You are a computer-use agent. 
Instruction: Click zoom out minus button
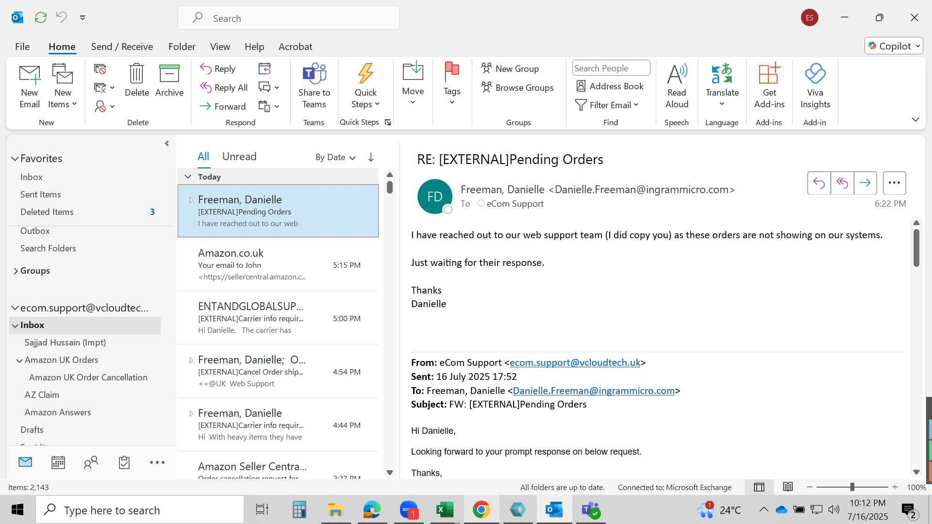click(x=809, y=487)
